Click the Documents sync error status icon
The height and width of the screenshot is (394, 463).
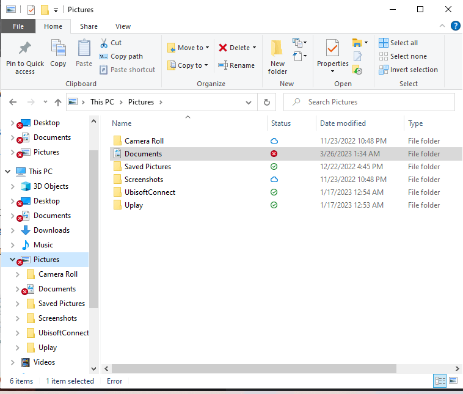point(274,154)
